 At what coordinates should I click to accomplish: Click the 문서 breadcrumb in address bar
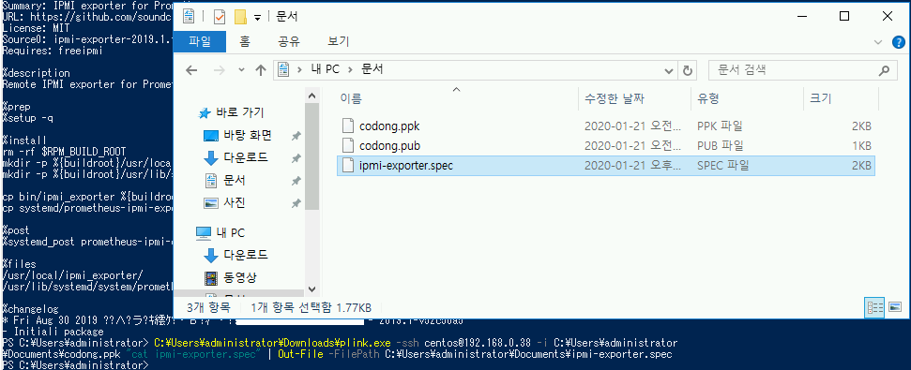click(x=372, y=69)
